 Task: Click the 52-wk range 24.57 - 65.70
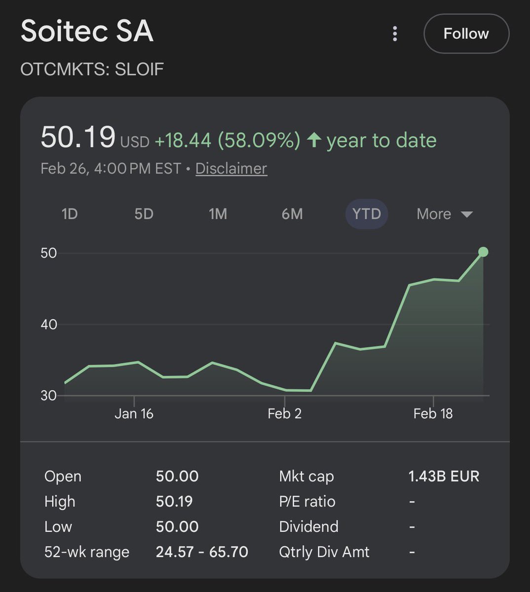[x=202, y=552]
